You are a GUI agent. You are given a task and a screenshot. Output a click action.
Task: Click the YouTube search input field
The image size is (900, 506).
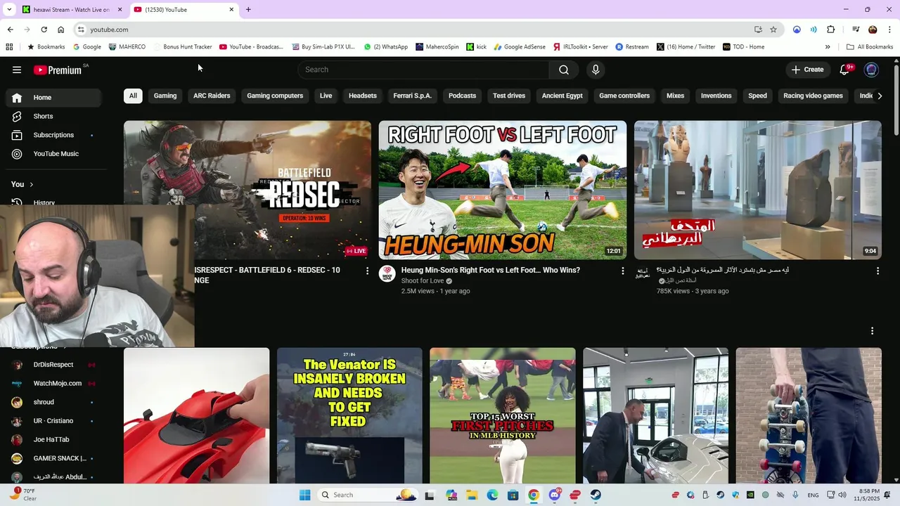[423, 70]
